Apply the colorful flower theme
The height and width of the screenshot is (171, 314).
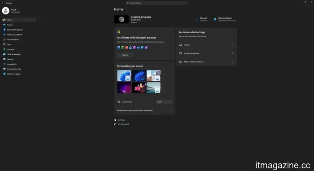coord(139,88)
